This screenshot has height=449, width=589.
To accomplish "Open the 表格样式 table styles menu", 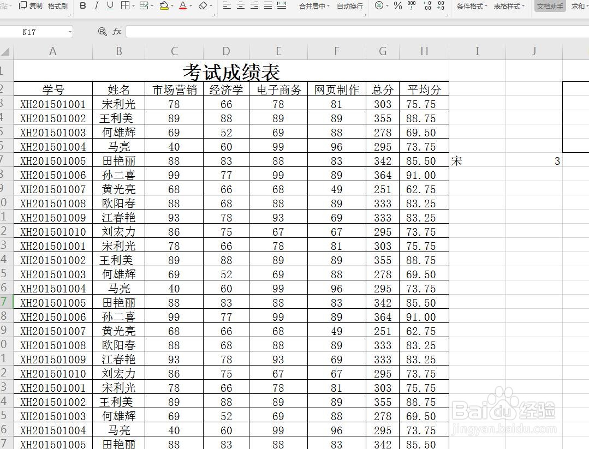I will [x=508, y=6].
